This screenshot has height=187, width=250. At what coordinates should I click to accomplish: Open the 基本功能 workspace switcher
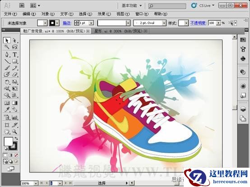tap(131, 5)
